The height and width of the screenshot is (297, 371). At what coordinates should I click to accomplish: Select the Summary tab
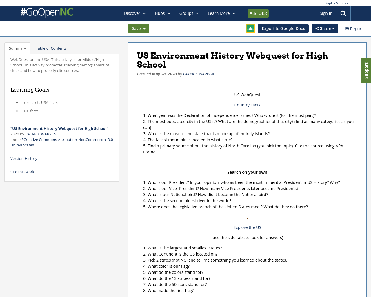coord(17,48)
